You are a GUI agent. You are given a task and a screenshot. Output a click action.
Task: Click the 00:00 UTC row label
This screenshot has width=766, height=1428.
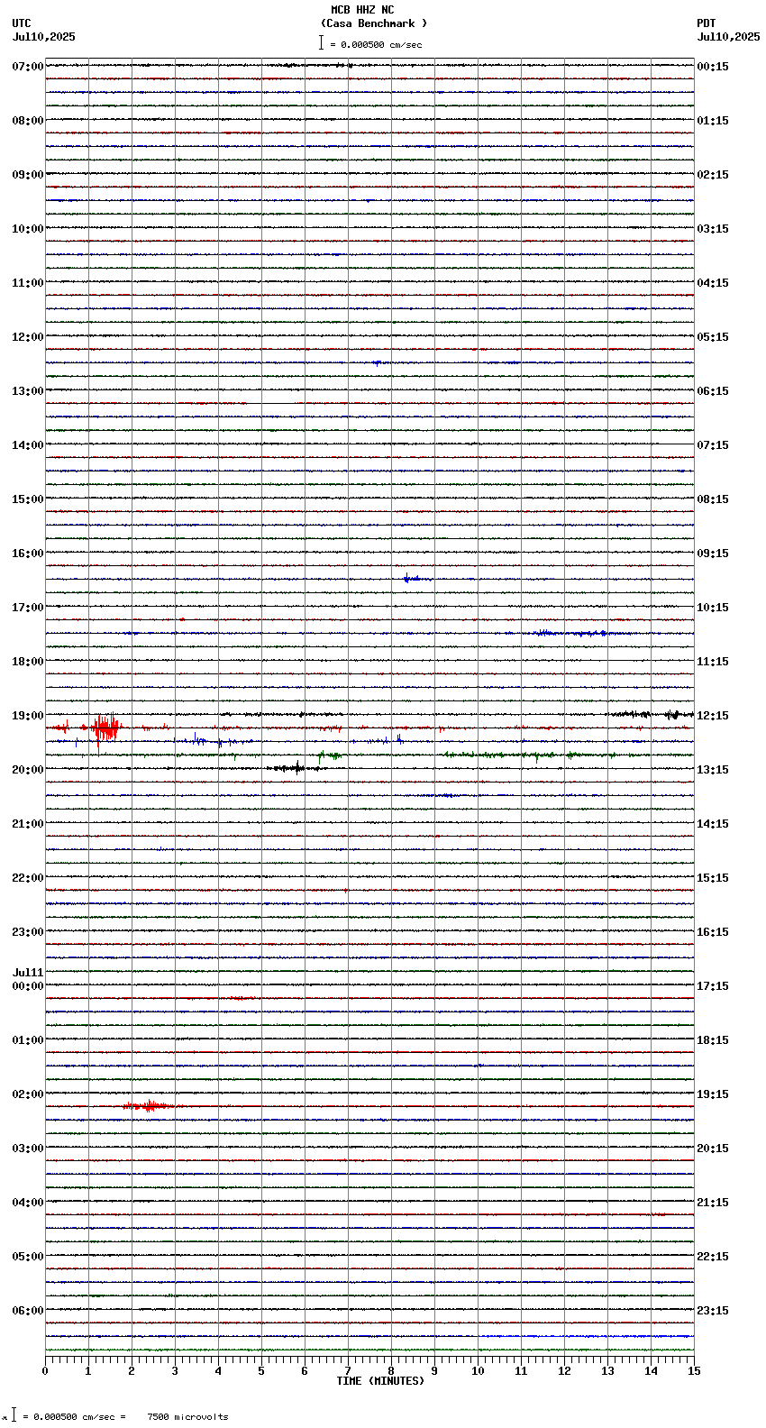pyautogui.click(x=28, y=986)
